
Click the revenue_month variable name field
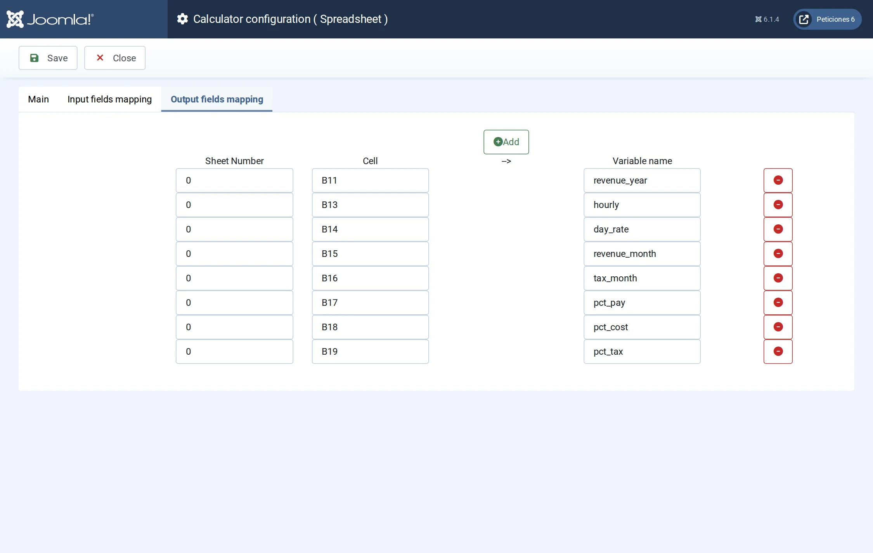click(642, 254)
